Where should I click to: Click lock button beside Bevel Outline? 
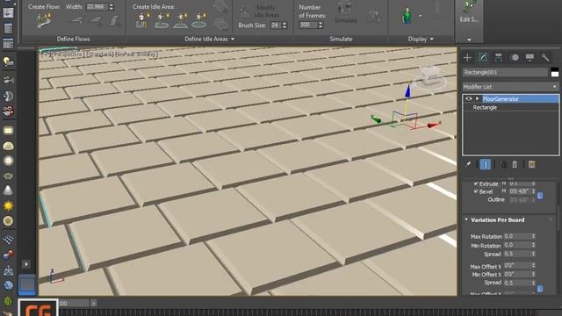tap(540, 196)
